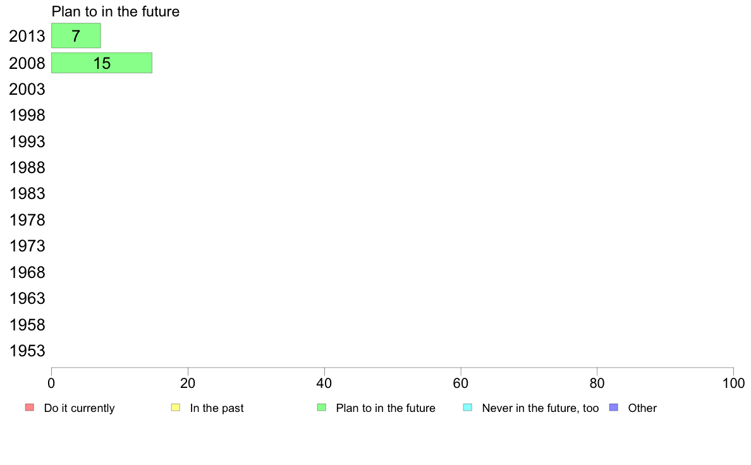Select the In the past legend label
The height and width of the screenshot is (465, 751).
click(x=217, y=408)
